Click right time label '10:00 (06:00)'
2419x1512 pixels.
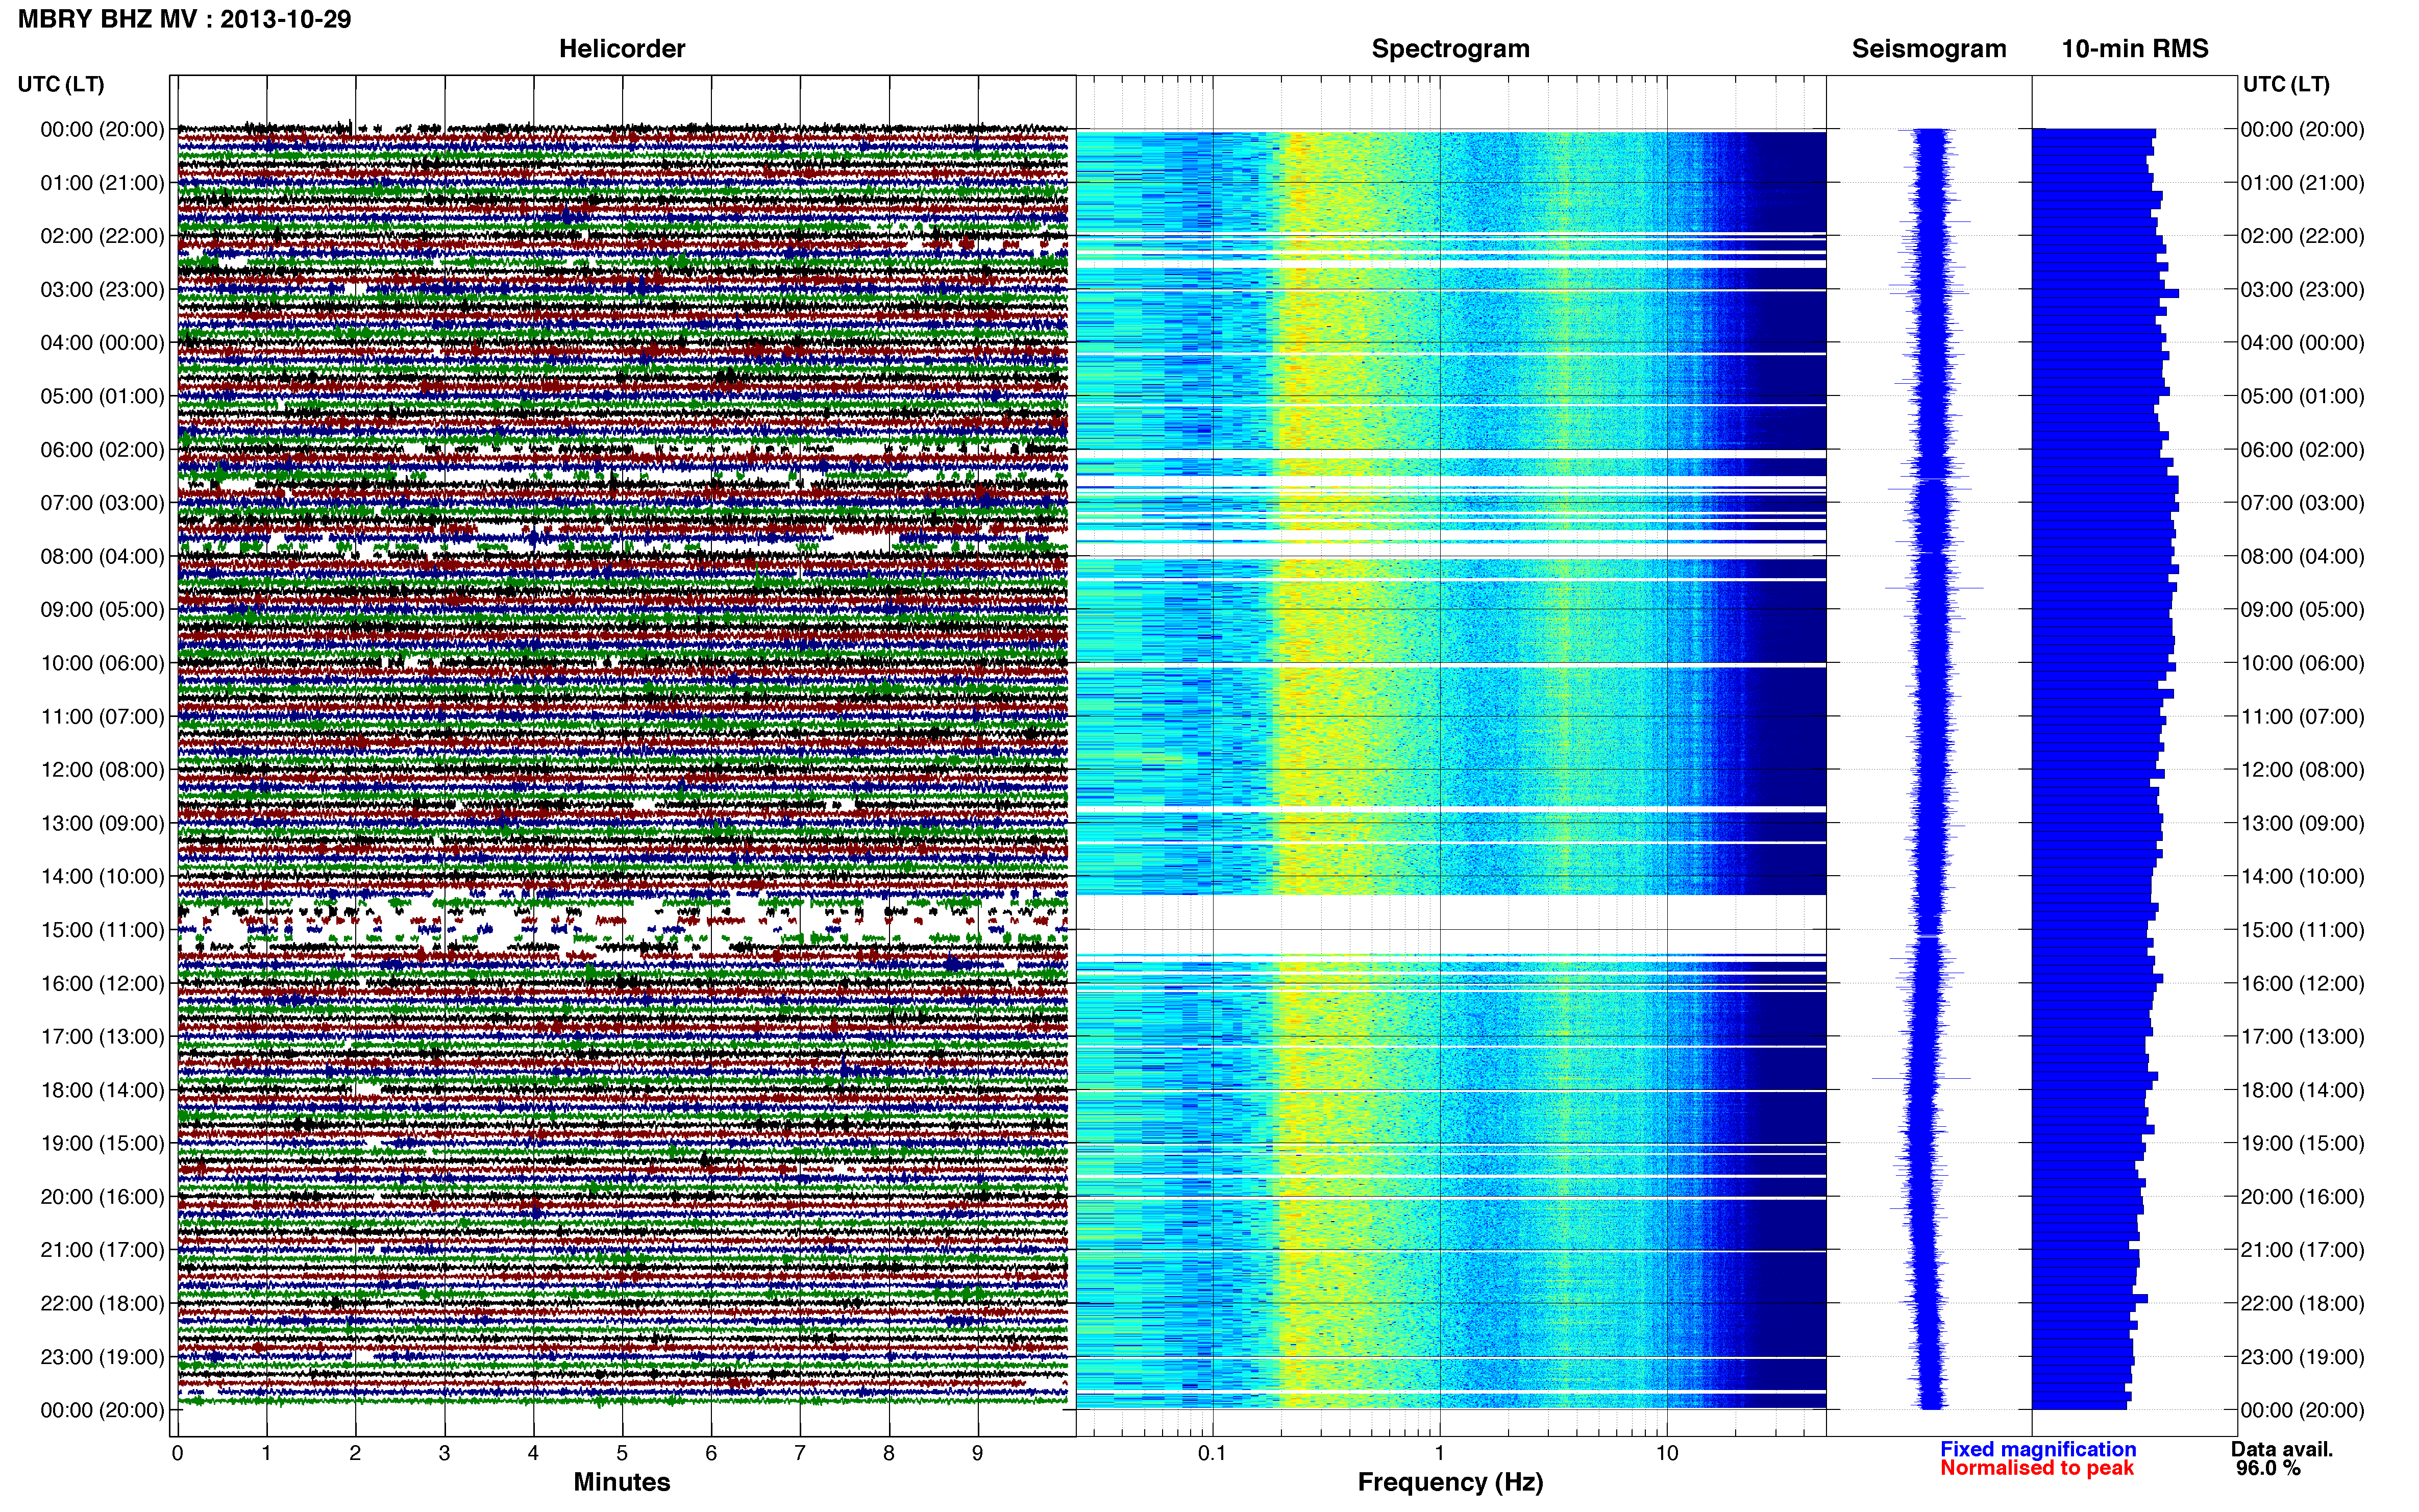pyautogui.click(x=2302, y=663)
